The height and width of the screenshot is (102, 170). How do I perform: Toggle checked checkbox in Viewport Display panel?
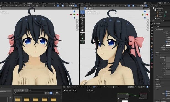(x=166, y=42)
